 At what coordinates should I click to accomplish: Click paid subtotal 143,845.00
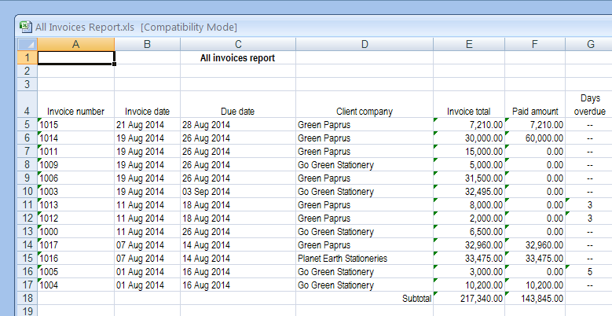535,298
